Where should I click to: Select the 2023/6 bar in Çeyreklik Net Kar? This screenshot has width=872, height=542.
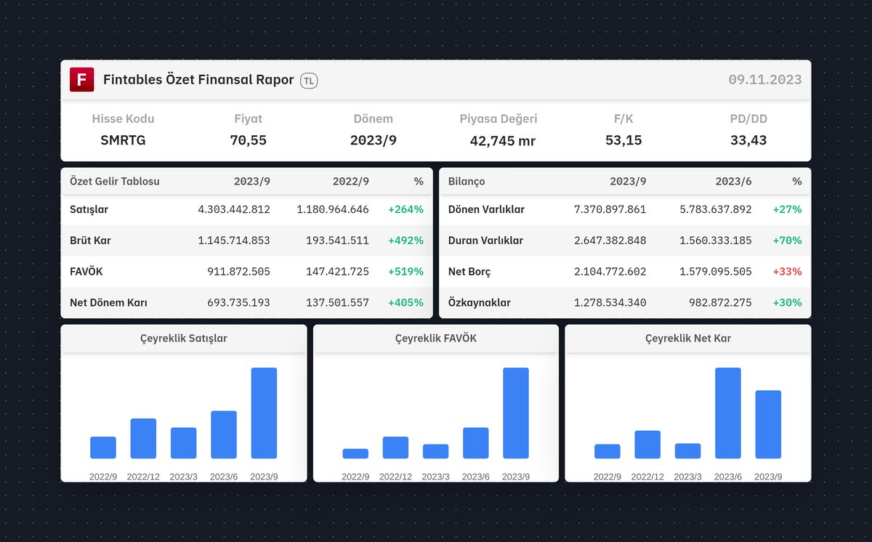pyautogui.click(x=727, y=414)
